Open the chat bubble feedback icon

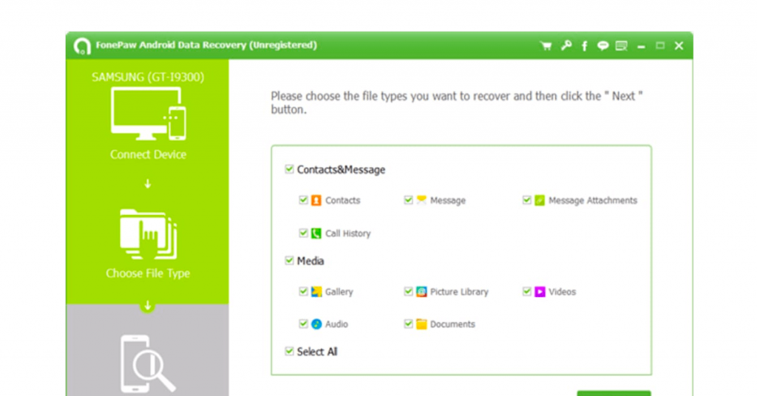click(x=602, y=46)
